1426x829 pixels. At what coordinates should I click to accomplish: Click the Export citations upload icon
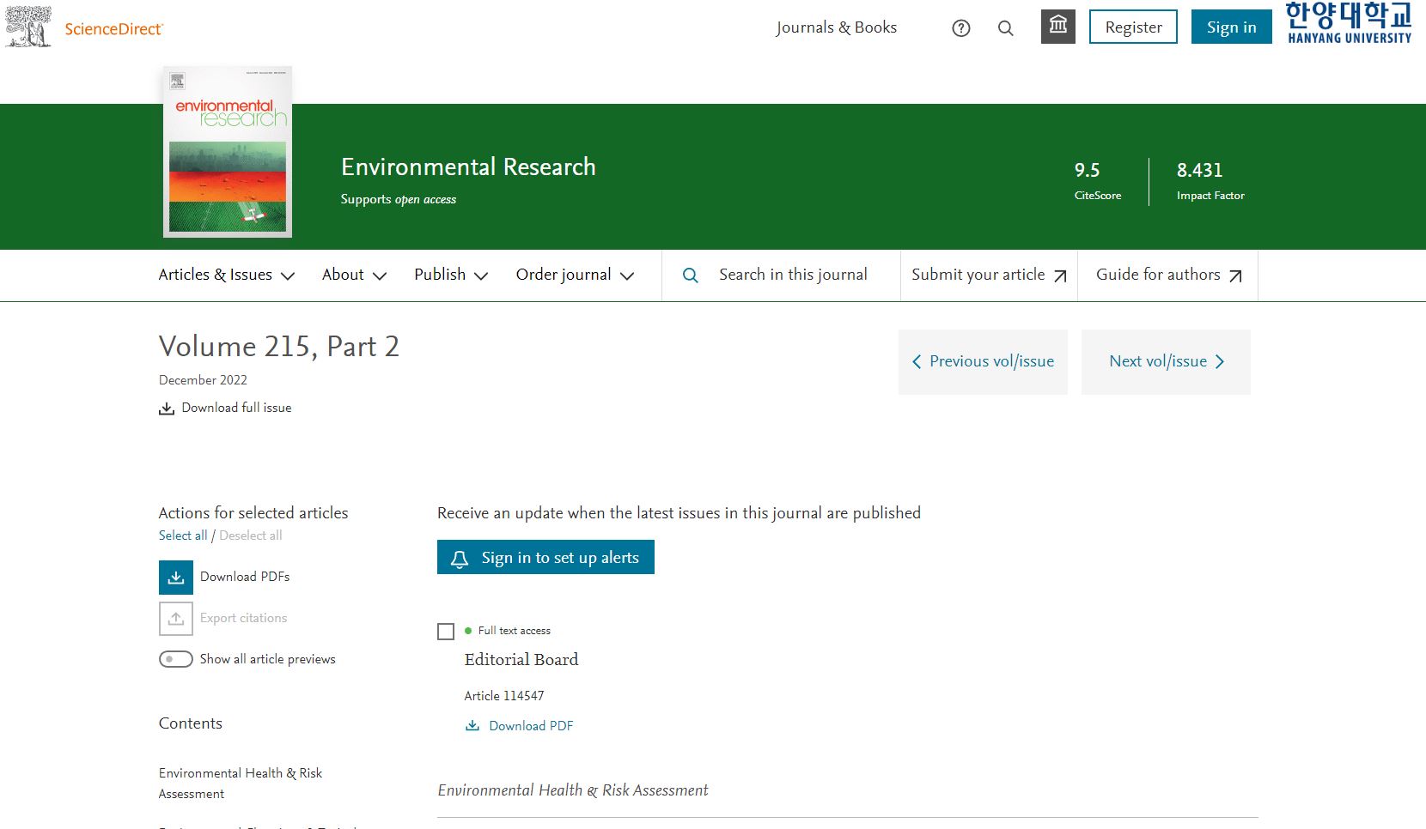point(176,619)
